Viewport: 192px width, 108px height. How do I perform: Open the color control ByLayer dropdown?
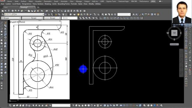(11, 18)
